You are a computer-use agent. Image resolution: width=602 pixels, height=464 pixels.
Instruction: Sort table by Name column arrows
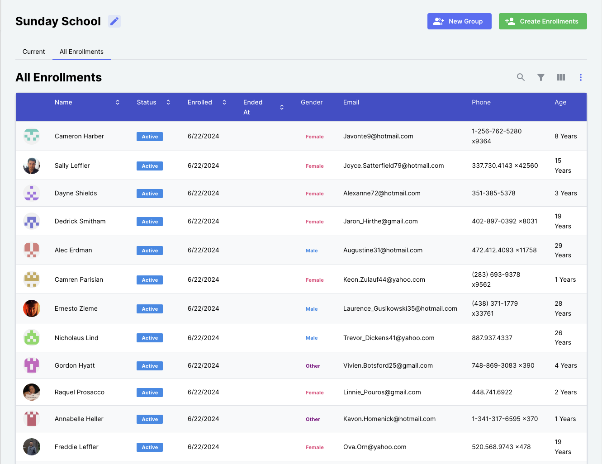pyautogui.click(x=118, y=102)
